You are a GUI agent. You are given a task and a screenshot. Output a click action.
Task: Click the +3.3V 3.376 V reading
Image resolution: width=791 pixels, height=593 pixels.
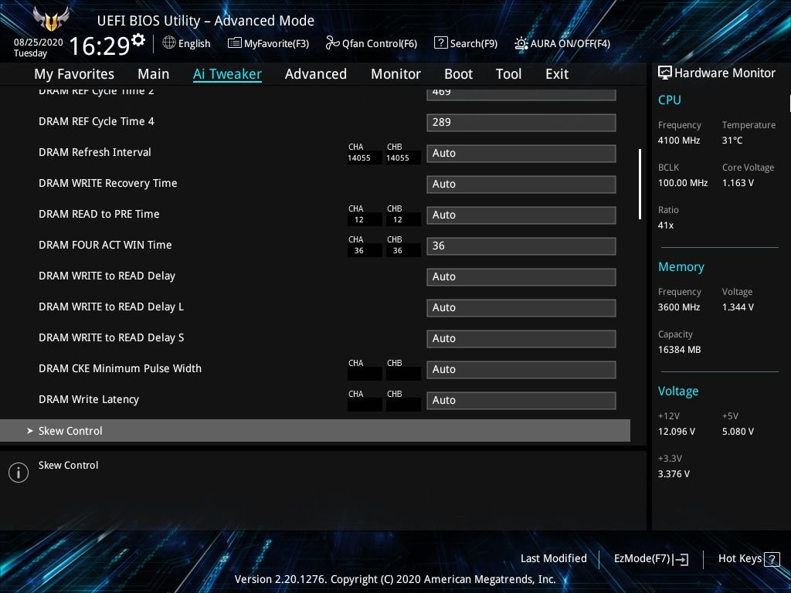674,473
